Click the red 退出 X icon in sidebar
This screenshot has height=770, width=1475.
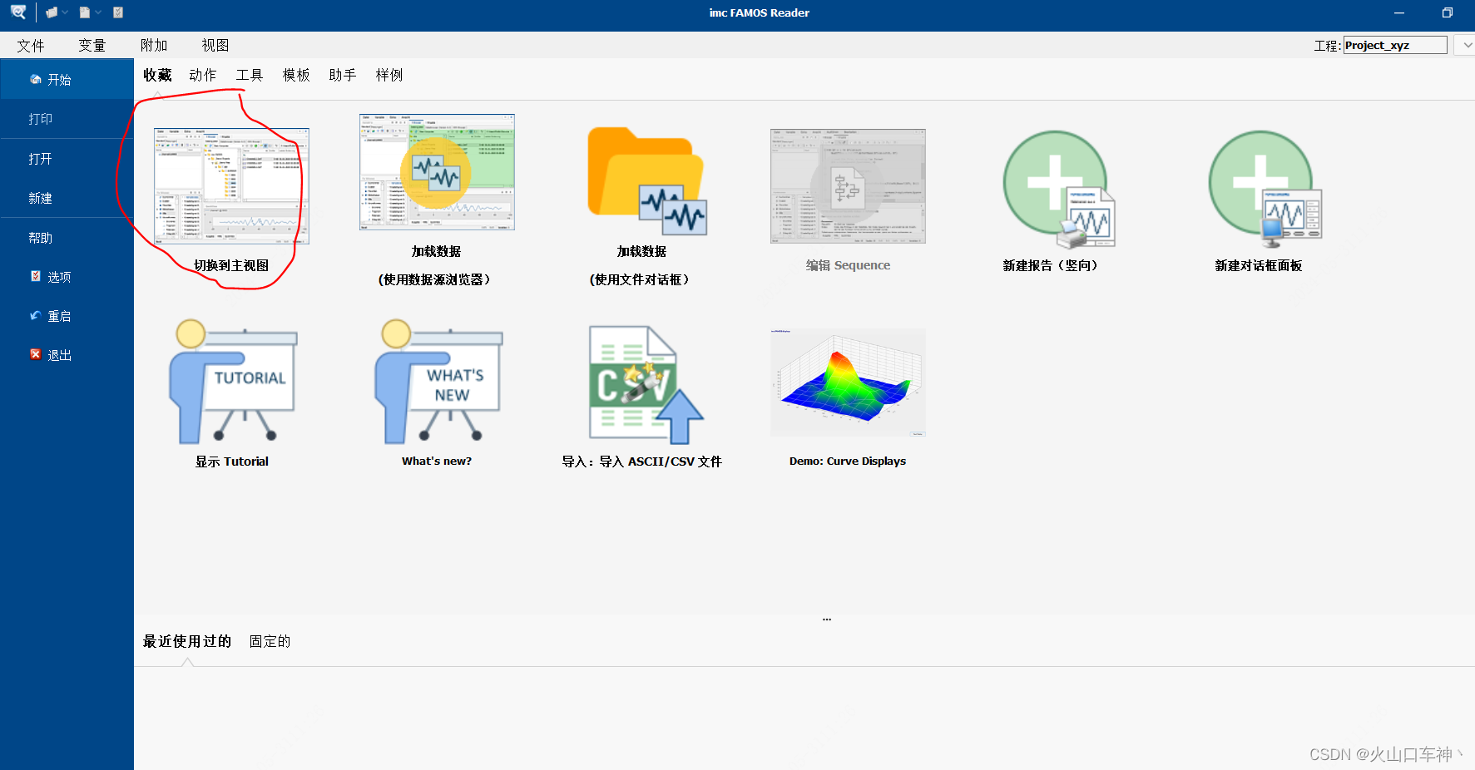pos(36,354)
